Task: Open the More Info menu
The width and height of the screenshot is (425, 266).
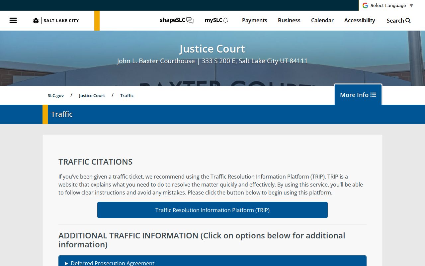Action: pos(358,95)
